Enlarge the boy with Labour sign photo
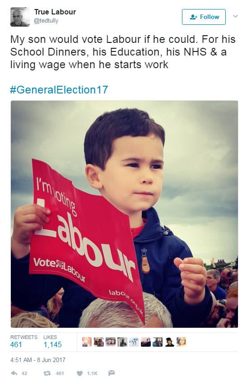Image resolution: width=247 pixels, height=381 pixels. [124, 214]
